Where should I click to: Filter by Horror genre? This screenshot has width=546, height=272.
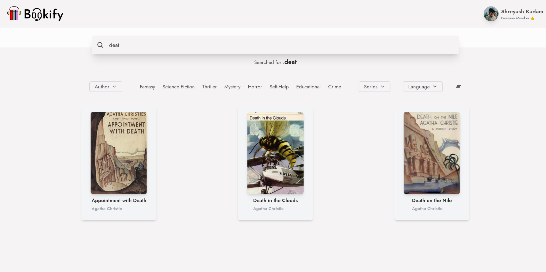tap(255, 87)
